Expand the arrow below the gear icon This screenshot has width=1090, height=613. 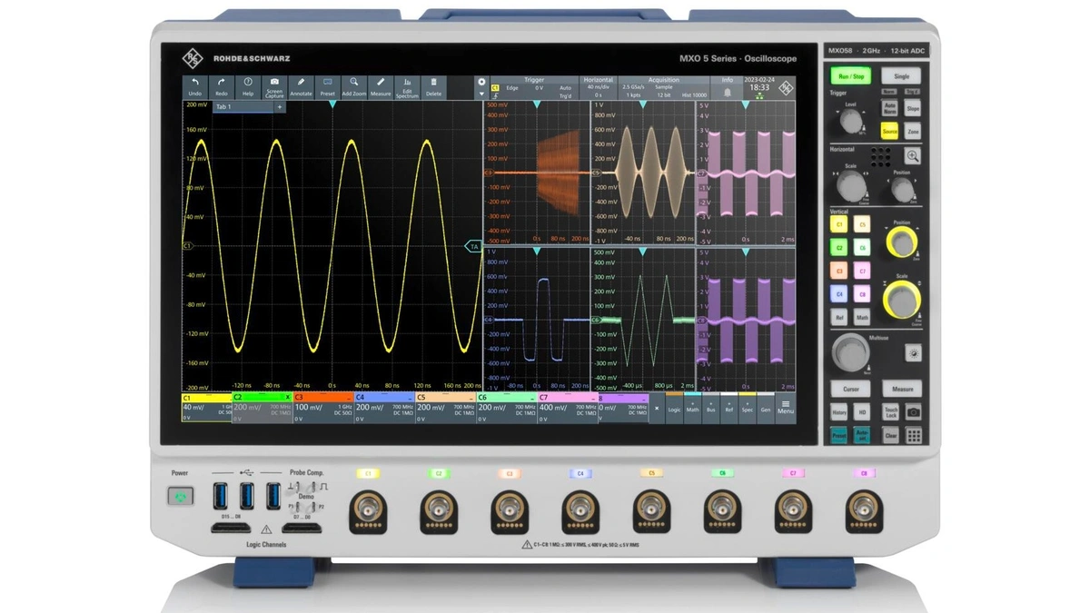point(481,94)
